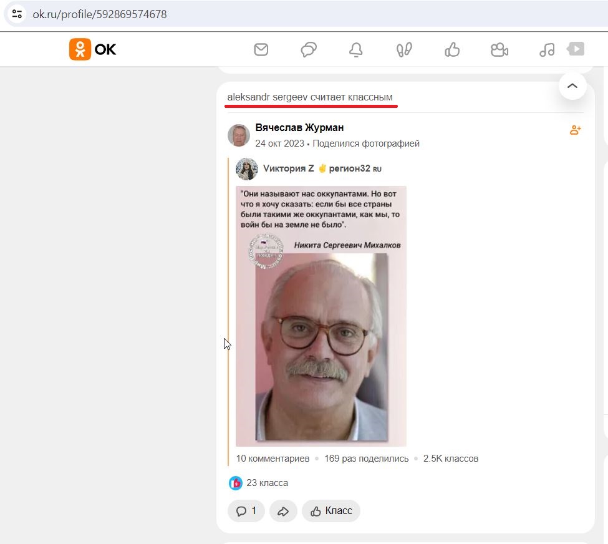608x544 pixels.
Task: Open the video camera icon in header
Action: pyautogui.click(x=499, y=50)
